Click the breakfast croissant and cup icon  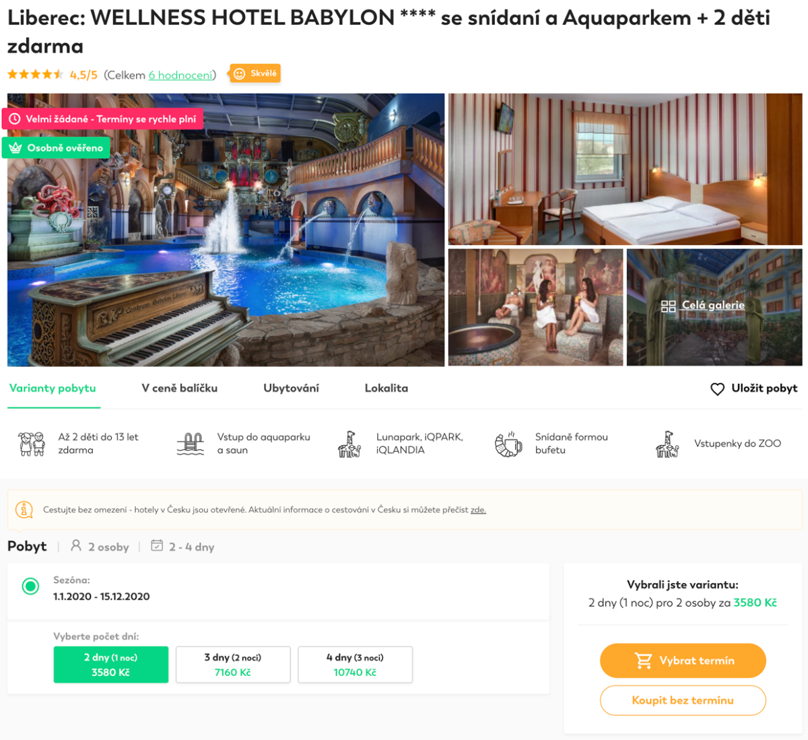(x=508, y=444)
